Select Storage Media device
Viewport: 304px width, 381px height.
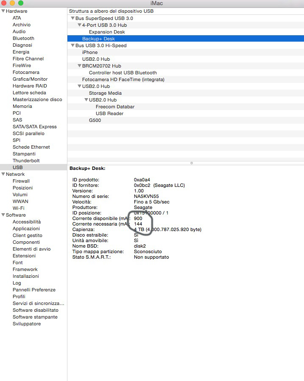click(105, 93)
